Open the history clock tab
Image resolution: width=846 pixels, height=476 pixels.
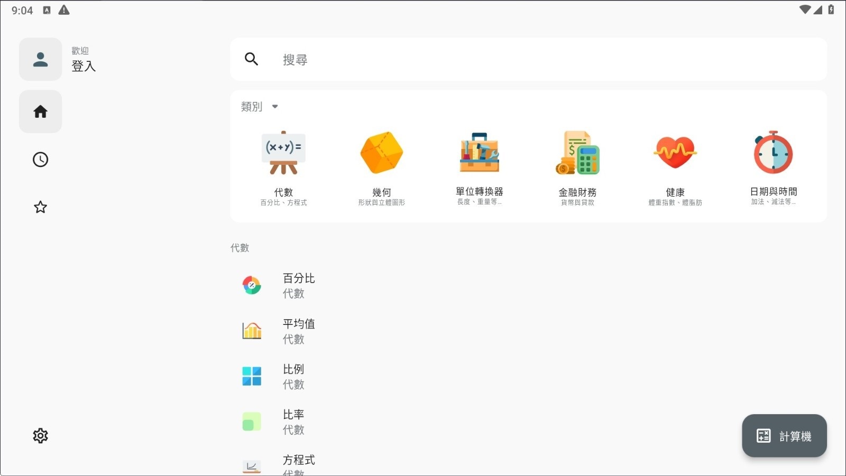click(x=40, y=160)
